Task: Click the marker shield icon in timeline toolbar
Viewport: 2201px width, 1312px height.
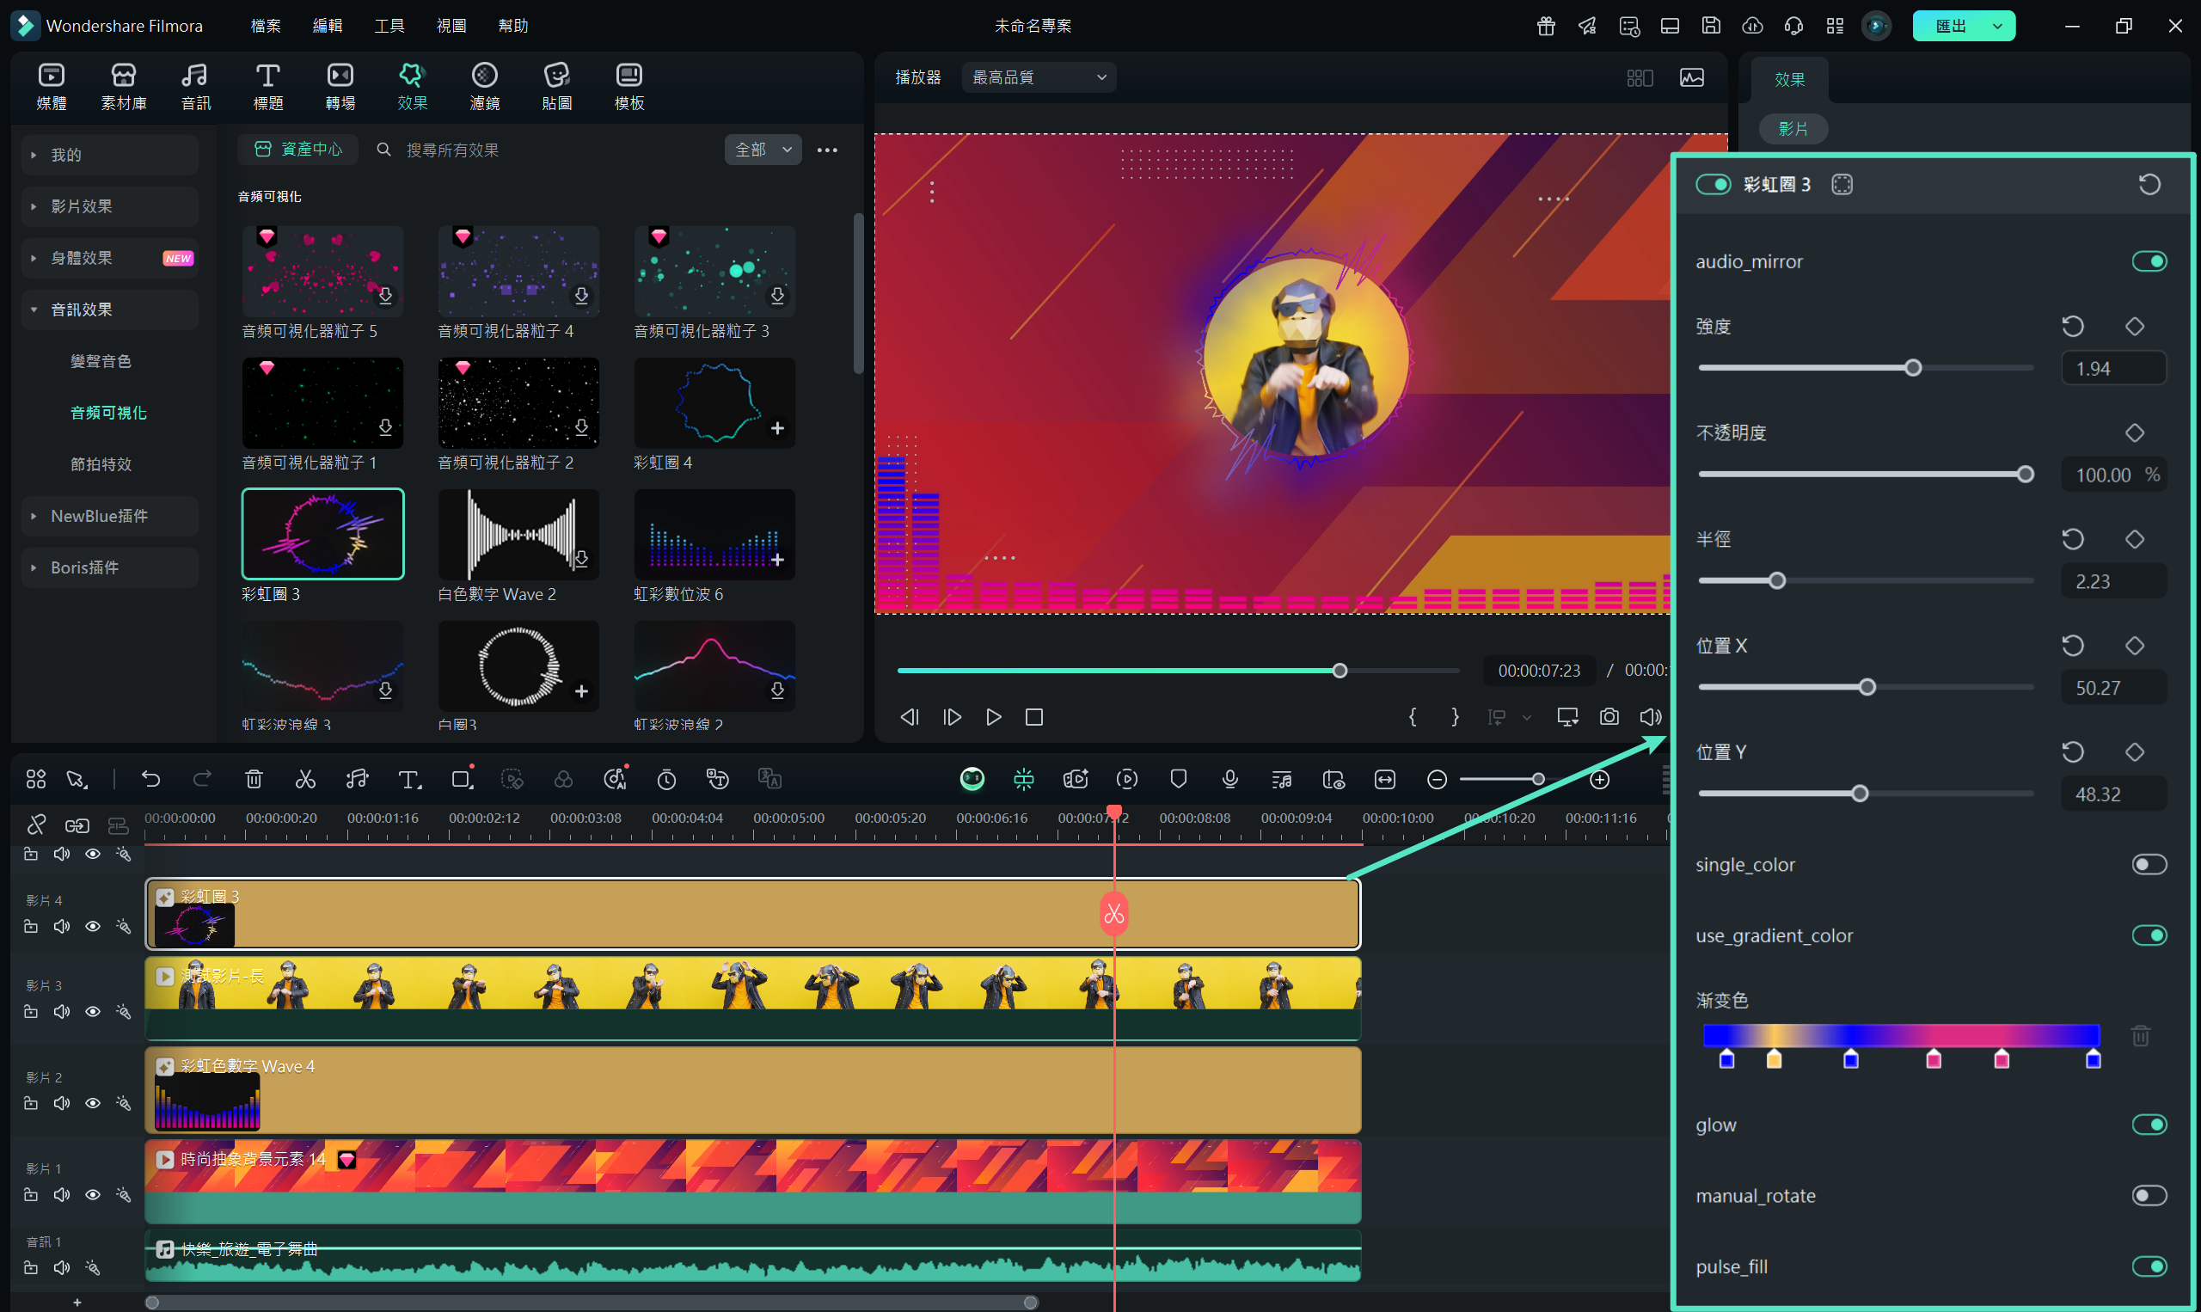Action: coord(1178,779)
